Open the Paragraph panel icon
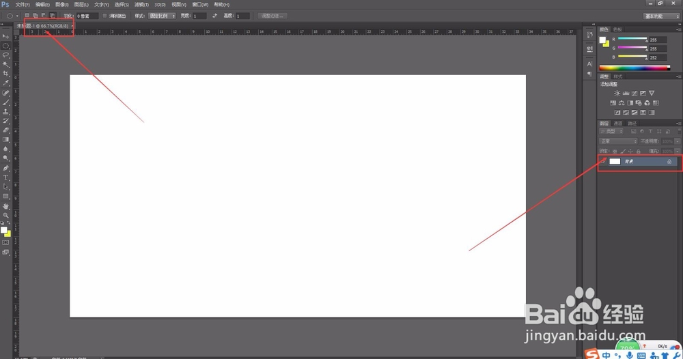 (590, 74)
